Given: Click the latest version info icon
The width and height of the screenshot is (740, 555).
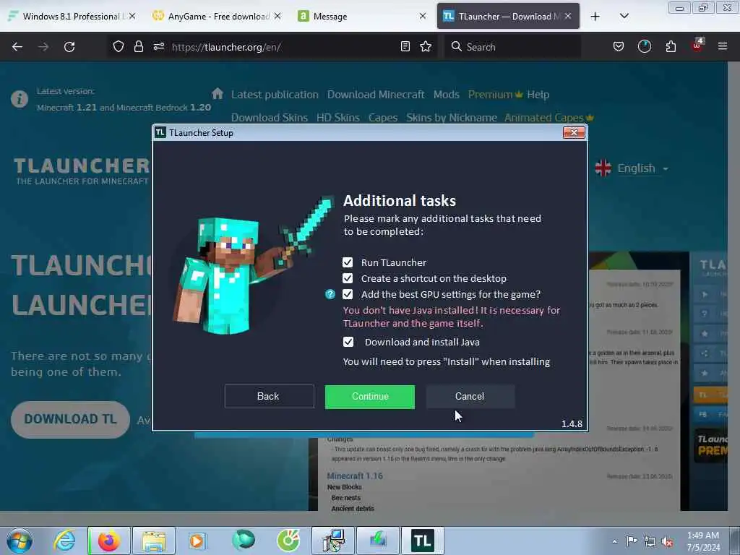Looking at the screenshot, I should tap(20, 99).
